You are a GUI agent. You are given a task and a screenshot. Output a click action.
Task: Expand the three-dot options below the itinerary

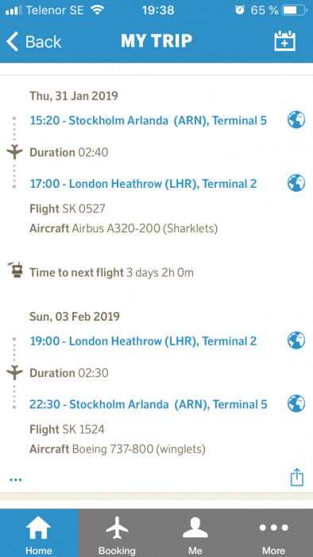[x=16, y=480]
